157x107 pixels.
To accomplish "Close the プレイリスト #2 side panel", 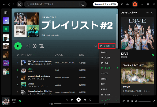I will pos(152,13).
